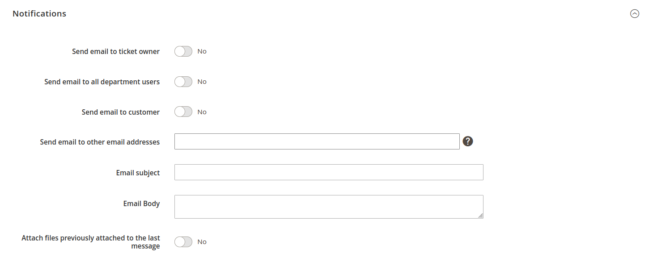
Task: Turn on Send email to all department users
Action: tap(183, 82)
